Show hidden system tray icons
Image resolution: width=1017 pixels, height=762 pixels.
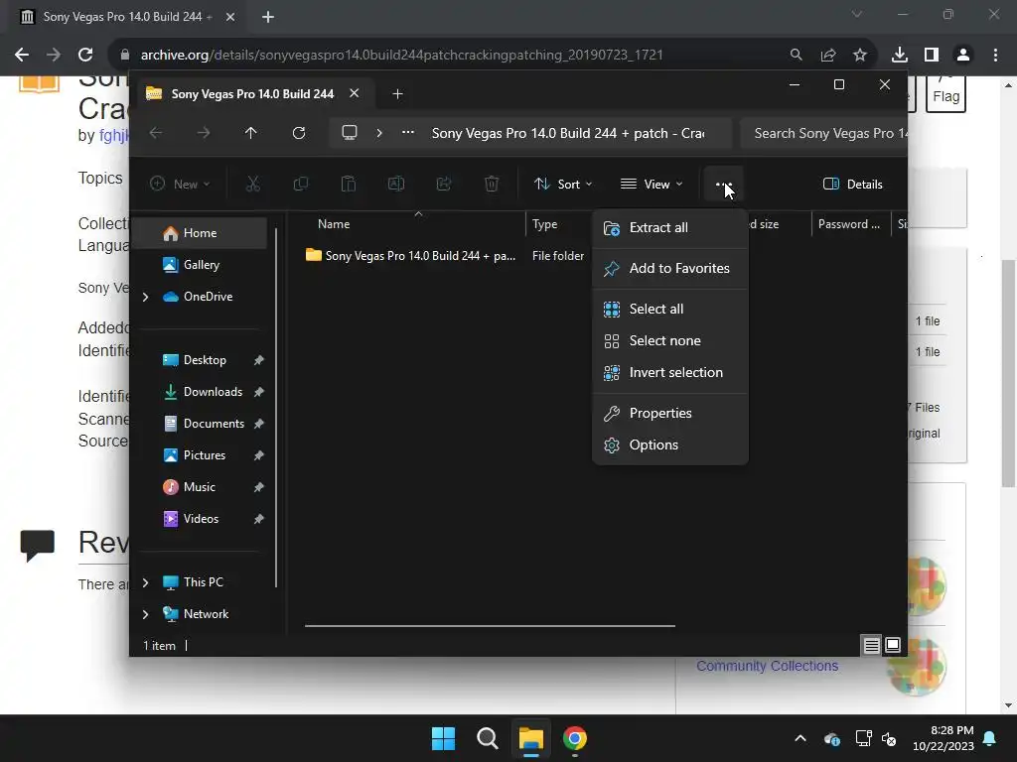point(800,738)
